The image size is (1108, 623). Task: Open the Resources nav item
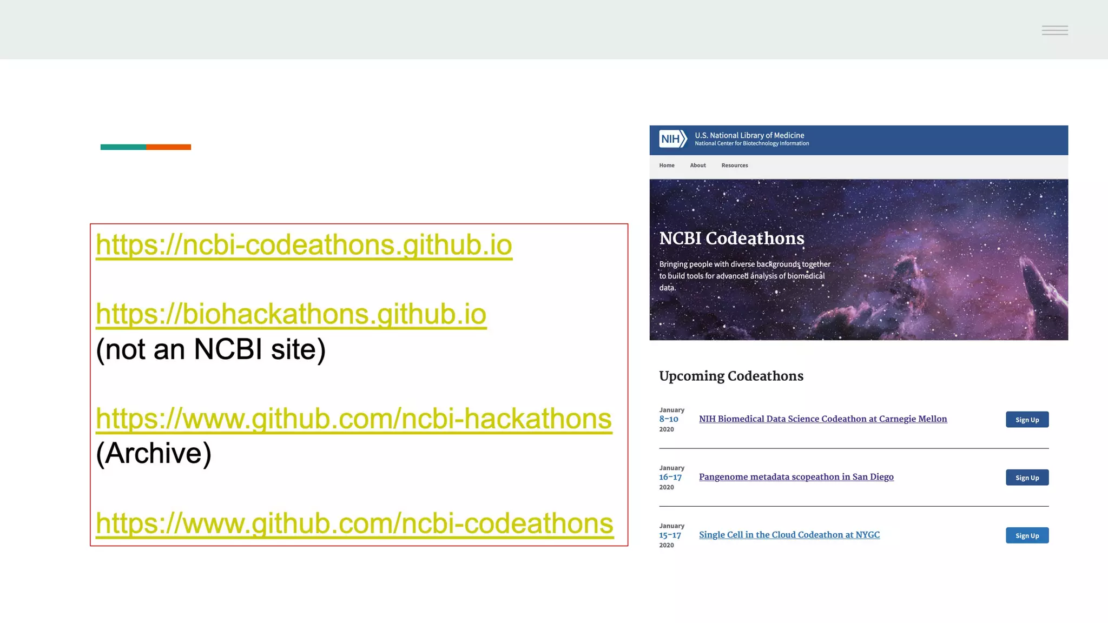(x=735, y=165)
